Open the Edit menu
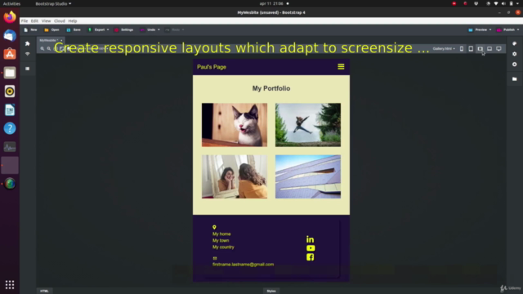This screenshot has height=294, width=523. coord(34,20)
